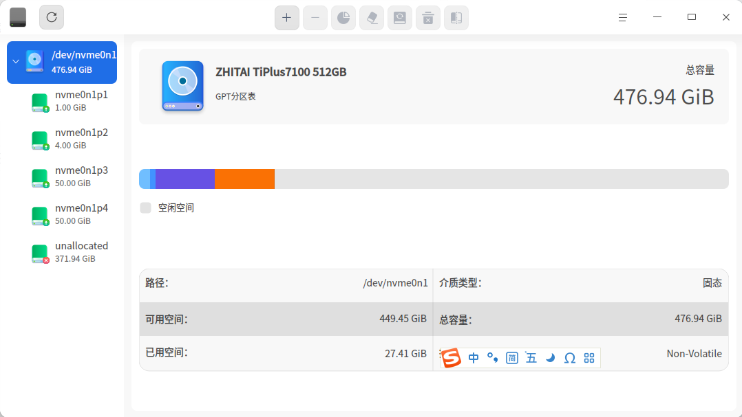
Task: Click the 已用空间: label
Action: (166, 353)
